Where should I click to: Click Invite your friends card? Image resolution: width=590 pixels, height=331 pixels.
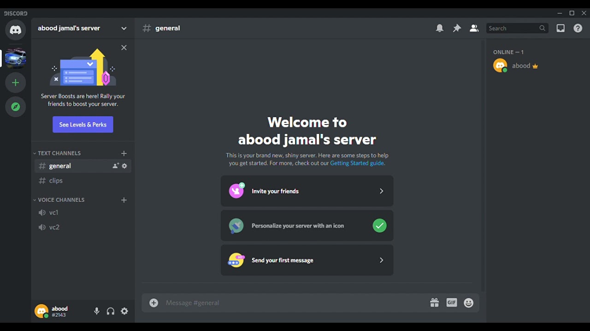(307, 191)
